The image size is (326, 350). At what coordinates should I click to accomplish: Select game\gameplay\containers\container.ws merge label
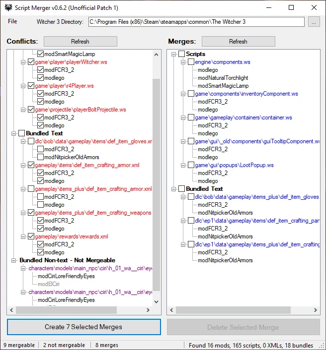coord(243,117)
